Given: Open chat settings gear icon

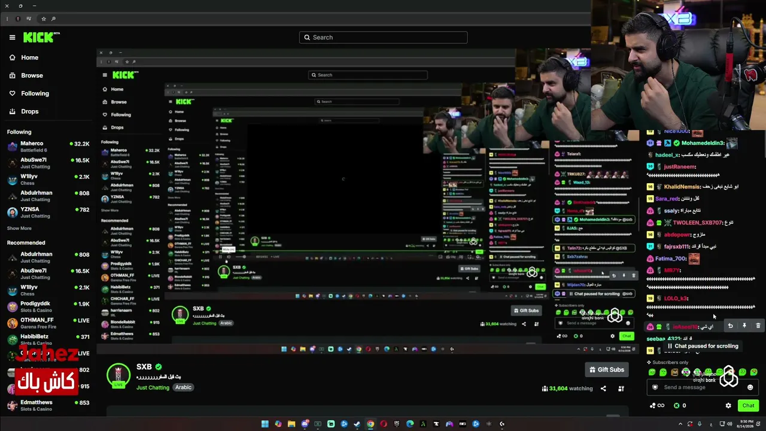Looking at the screenshot, I should pos(728,406).
